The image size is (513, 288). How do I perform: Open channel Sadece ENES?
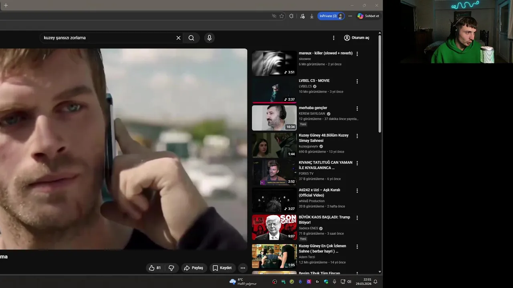[308, 228]
